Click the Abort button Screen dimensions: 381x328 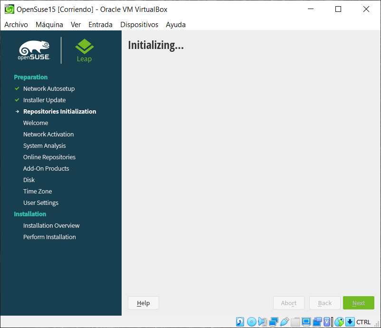point(289,303)
